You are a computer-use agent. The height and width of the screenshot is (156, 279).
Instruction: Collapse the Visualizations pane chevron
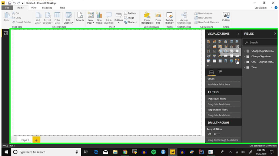pos(238,34)
